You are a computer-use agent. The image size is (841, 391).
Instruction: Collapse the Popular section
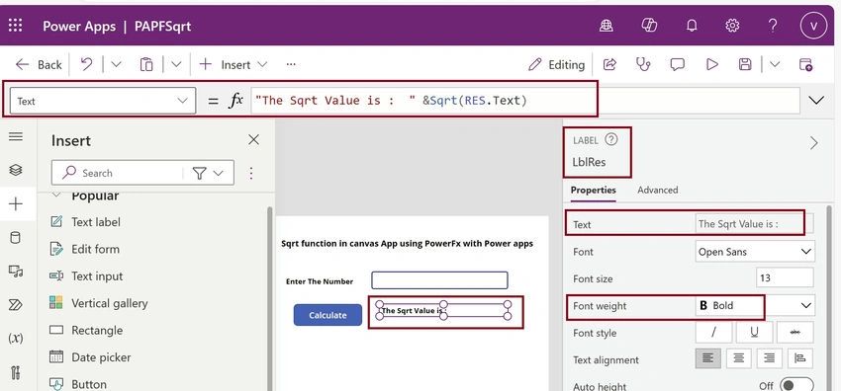55,195
